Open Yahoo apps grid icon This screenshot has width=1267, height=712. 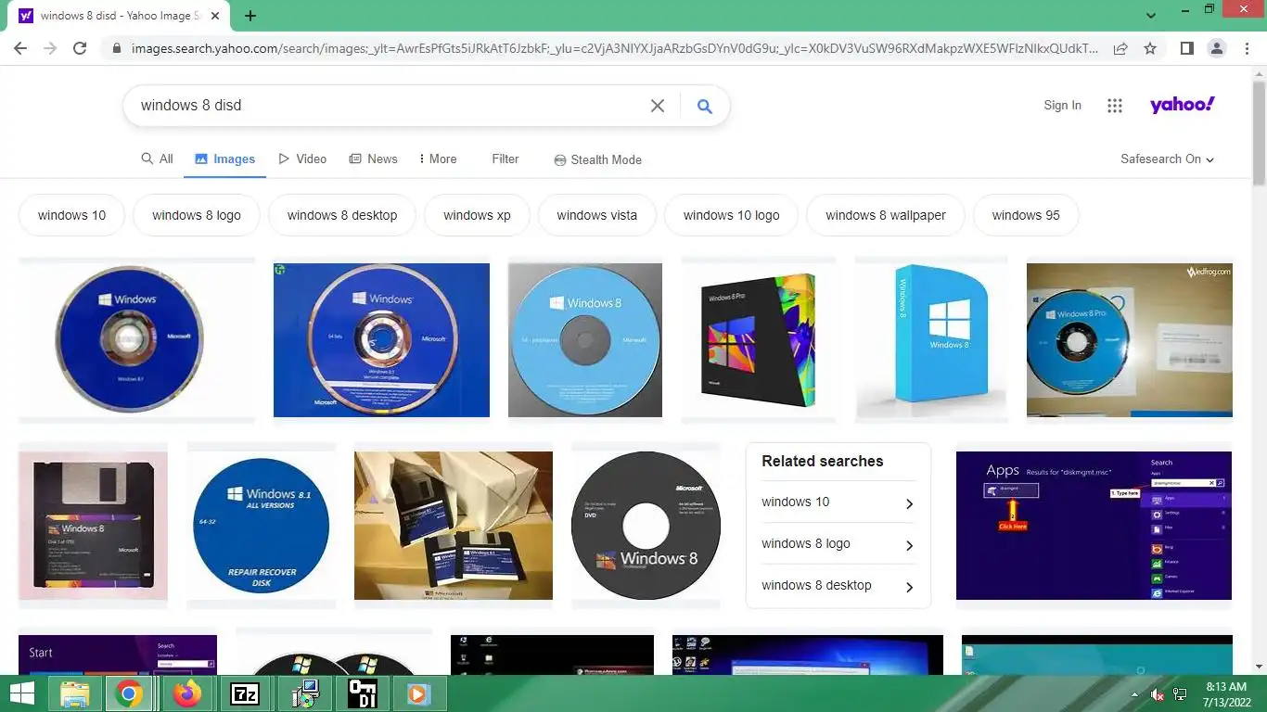pos(1115,106)
